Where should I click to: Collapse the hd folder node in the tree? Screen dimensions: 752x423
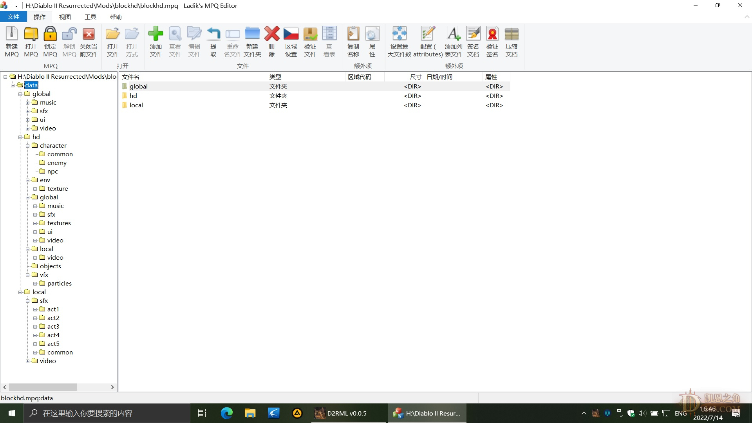[20, 137]
